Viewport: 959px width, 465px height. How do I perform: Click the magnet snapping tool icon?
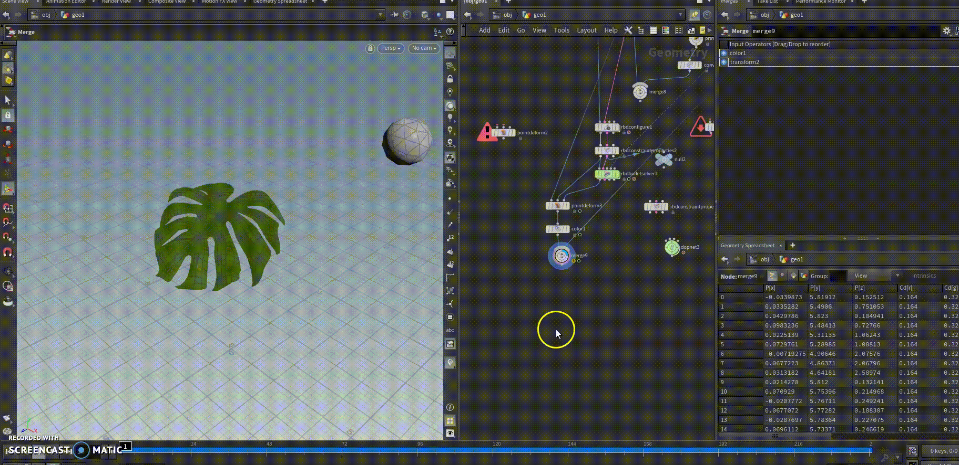[7, 252]
